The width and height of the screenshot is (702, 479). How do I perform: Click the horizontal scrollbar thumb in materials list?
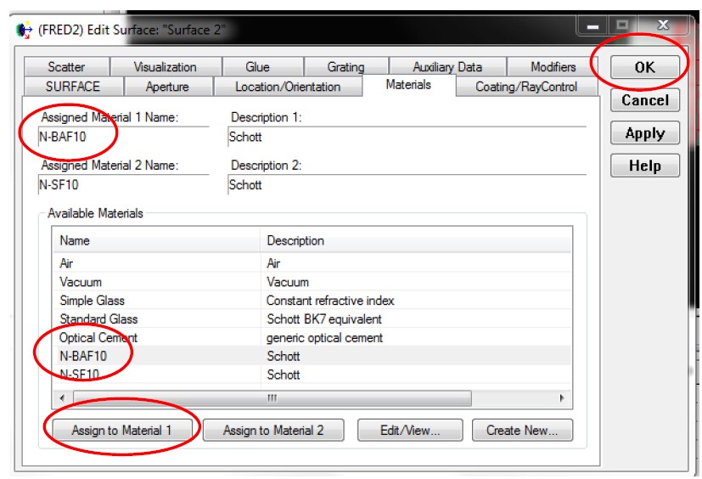click(272, 398)
